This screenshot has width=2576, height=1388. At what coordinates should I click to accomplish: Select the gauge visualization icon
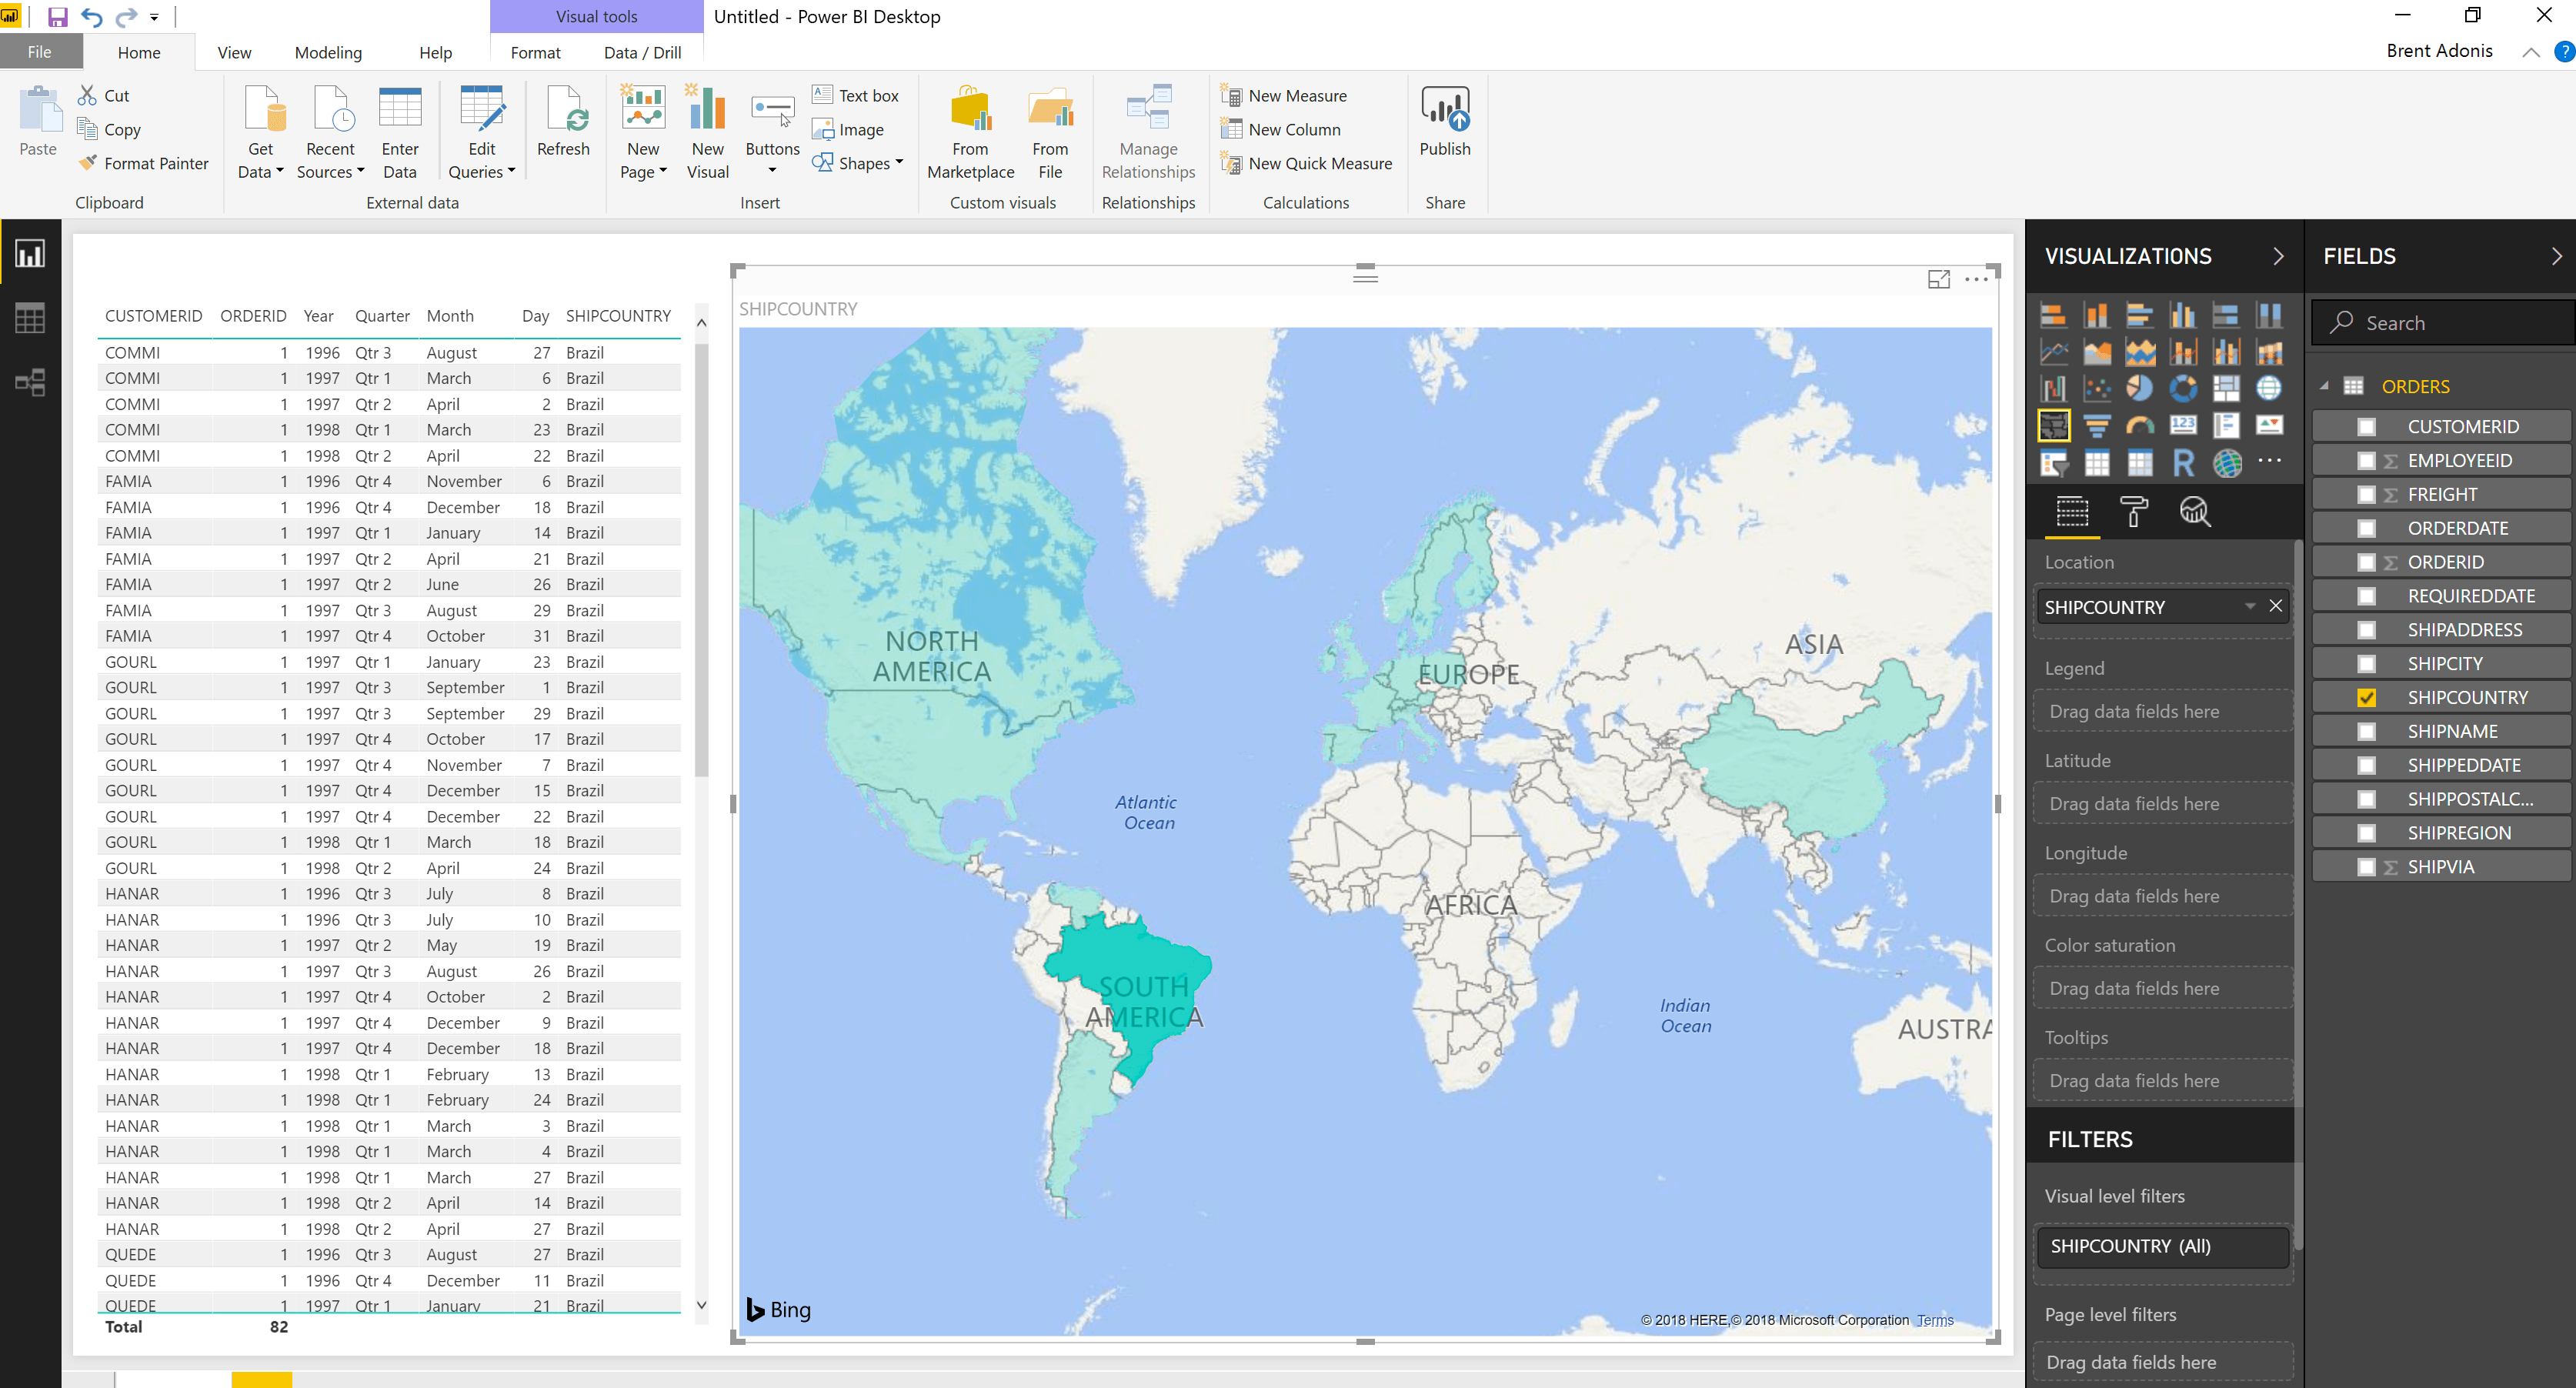[2141, 425]
